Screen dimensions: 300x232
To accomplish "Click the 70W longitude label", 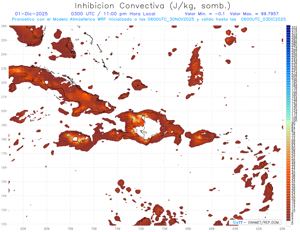I will (164, 228).
